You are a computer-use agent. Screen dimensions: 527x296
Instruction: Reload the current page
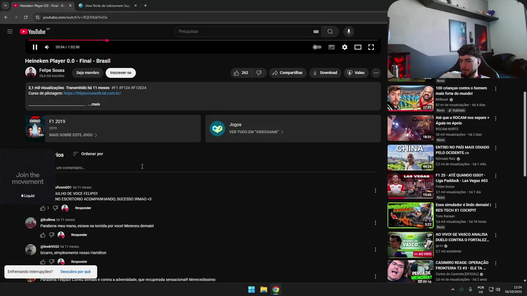26,17
